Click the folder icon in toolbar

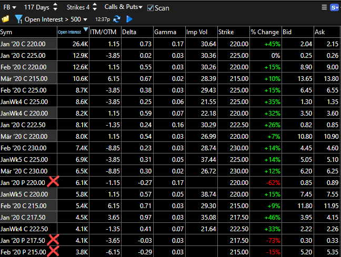coord(6,19)
